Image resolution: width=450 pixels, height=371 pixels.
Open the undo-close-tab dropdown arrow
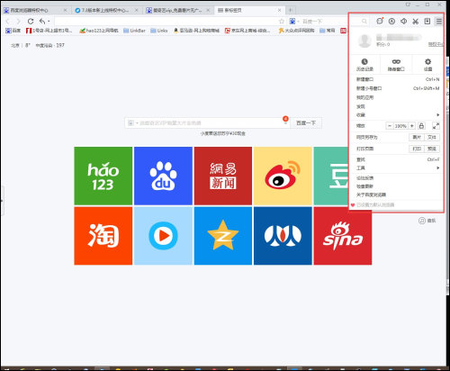click(49, 22)
